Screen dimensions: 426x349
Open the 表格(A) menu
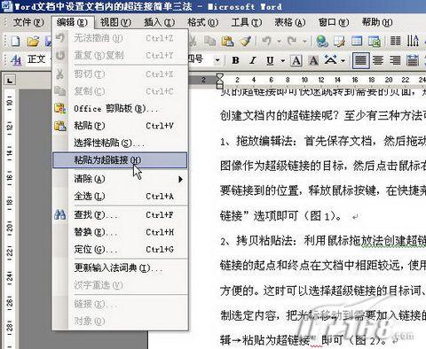coord(290,22)
